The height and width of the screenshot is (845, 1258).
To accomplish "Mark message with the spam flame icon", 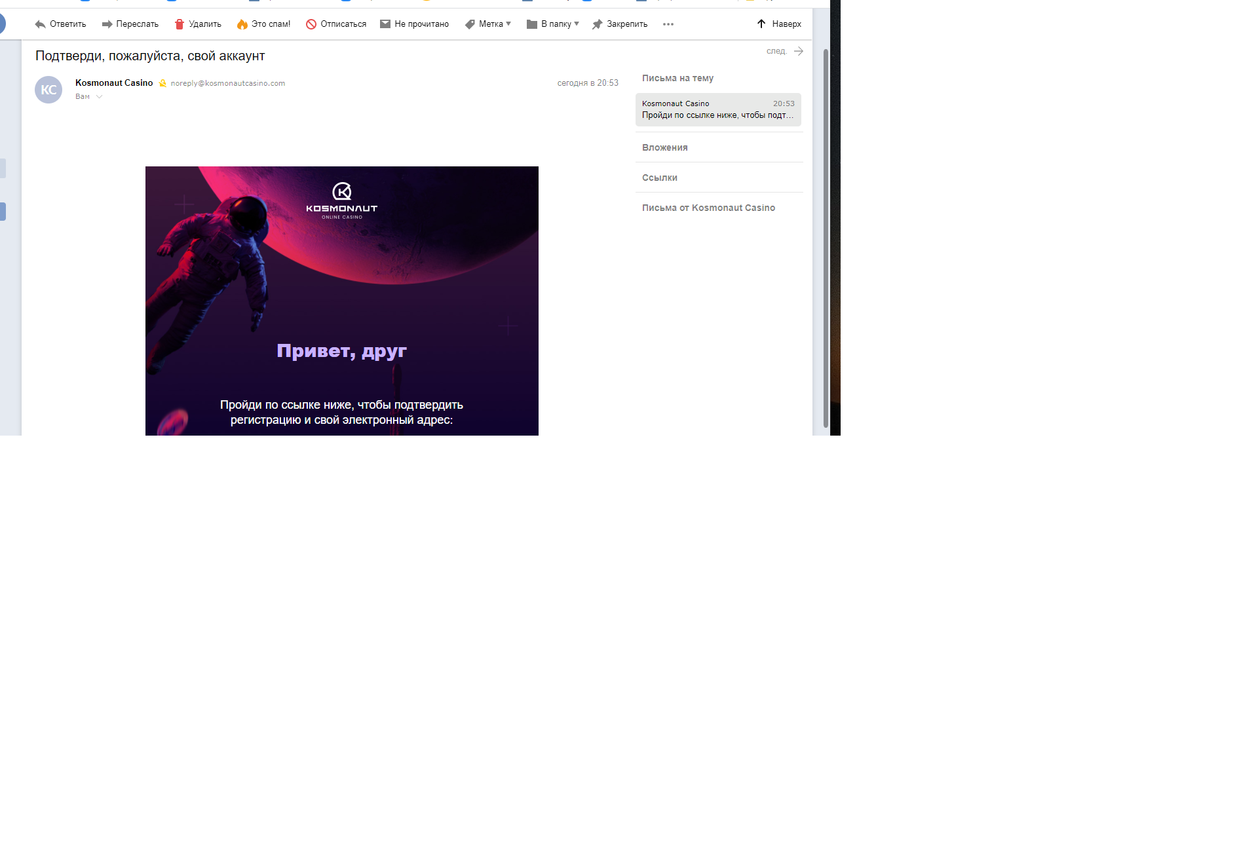I will 242,24.
